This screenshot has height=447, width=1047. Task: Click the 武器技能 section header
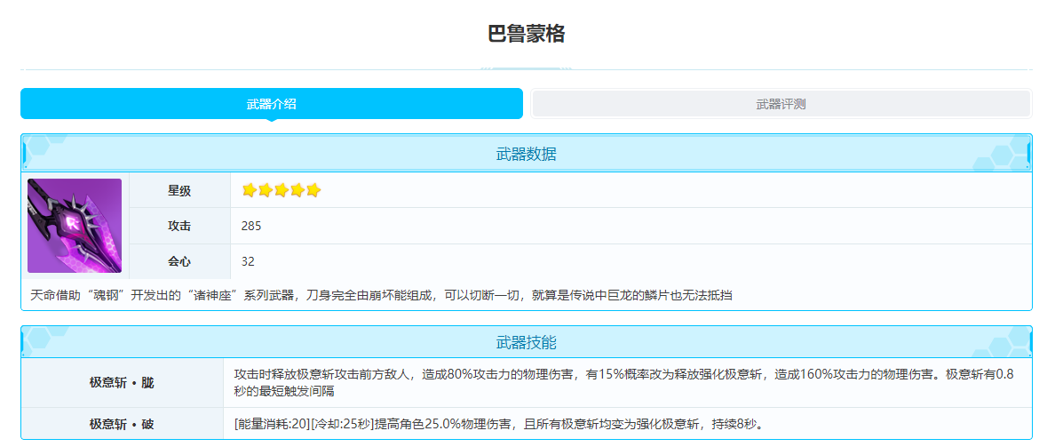click(x=527, y=343)
